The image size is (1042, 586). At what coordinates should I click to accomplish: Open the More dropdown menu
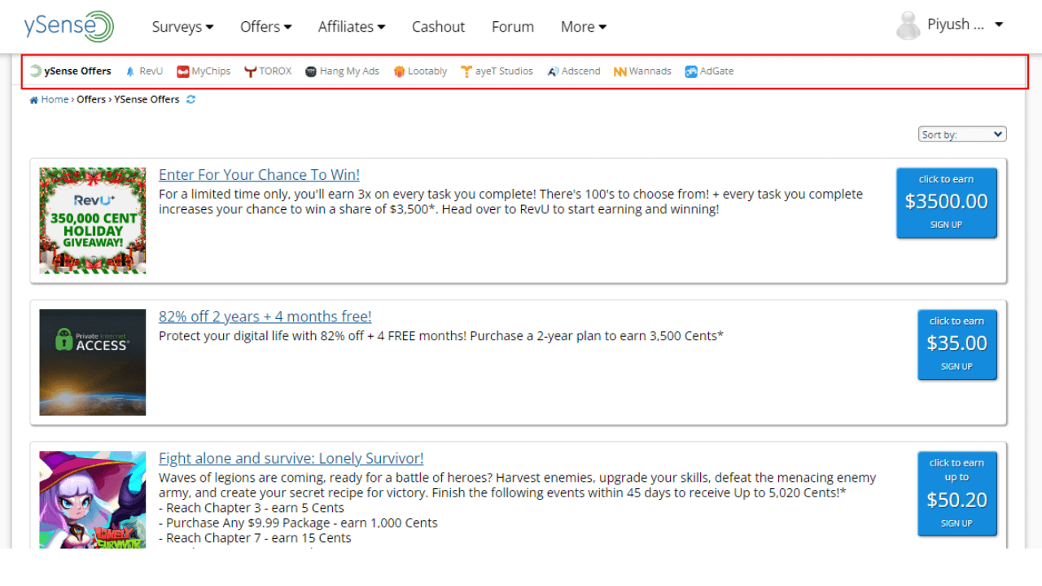[584, 27]
